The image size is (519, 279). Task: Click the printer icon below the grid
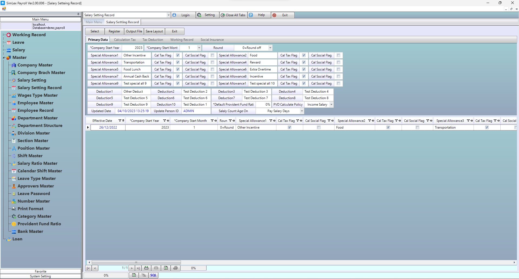click(176, 268)
